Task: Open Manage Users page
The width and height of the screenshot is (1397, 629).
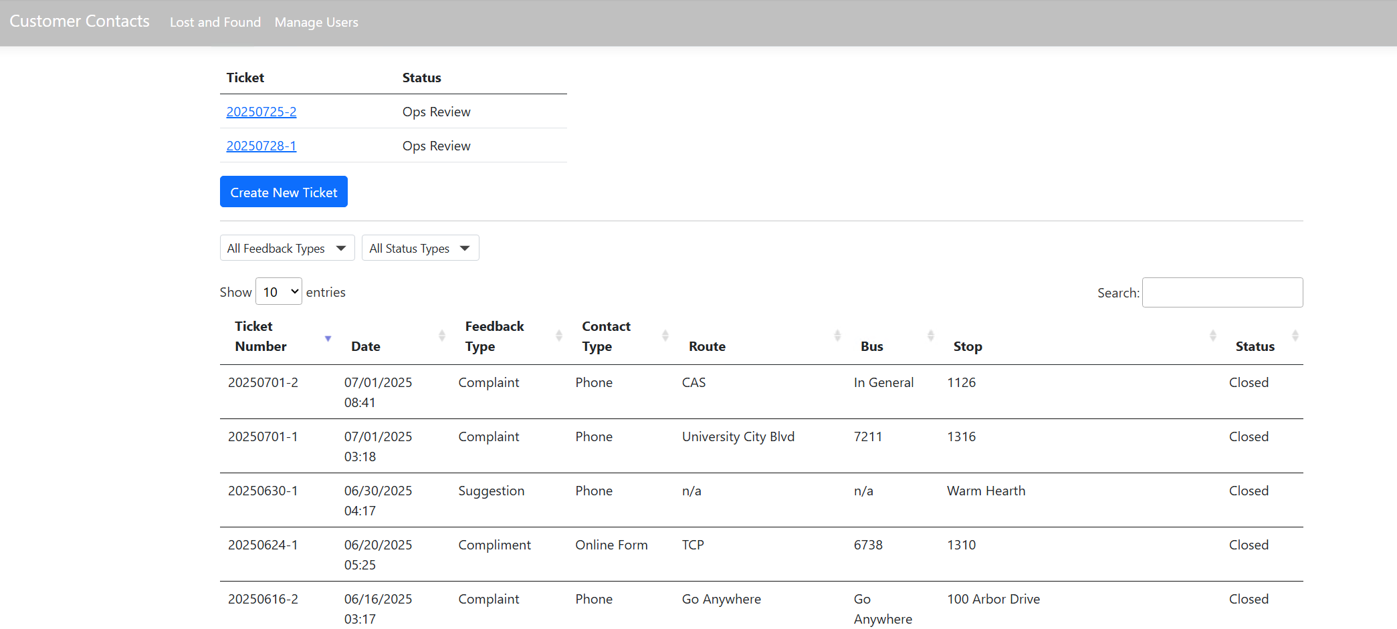Action: point(316,22)
